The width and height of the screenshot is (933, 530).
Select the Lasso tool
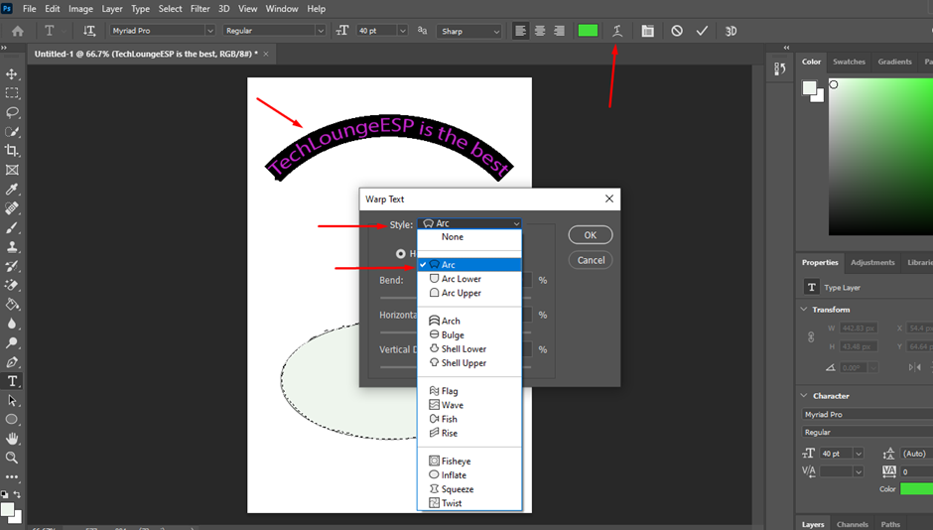pyautogui.click(x=12, y=112)
